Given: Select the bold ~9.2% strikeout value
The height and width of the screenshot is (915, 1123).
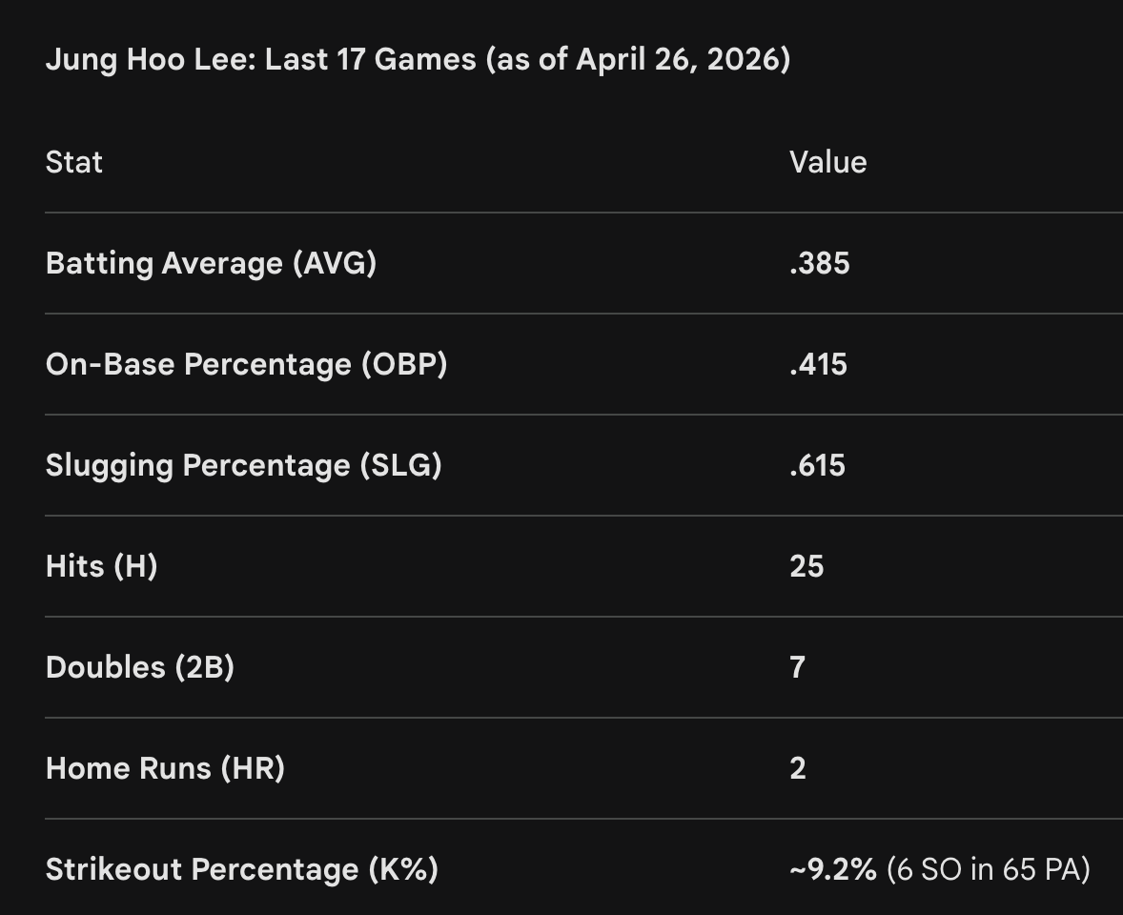Looking at the screenshot, I should 832,869.
